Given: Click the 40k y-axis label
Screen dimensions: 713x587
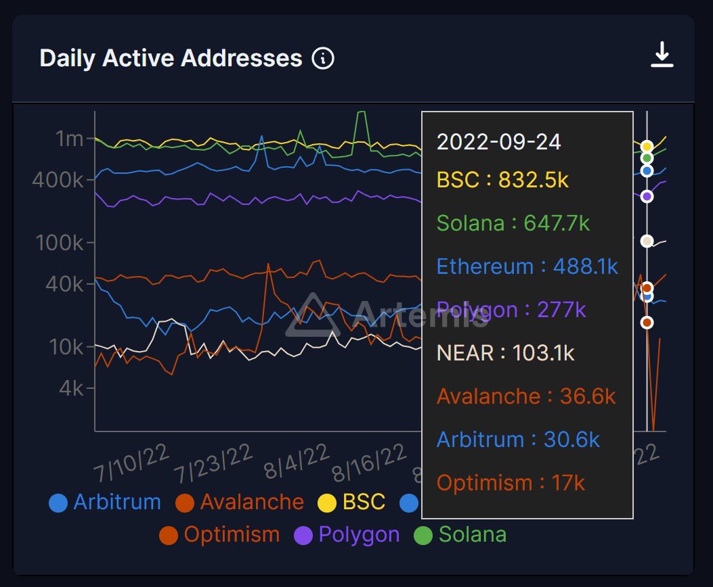Looking at the screenshot, I should [64, 284].
